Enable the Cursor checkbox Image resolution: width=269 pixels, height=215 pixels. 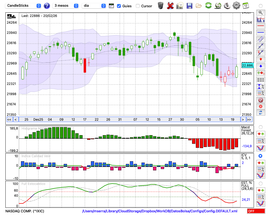click(x=137, y=6)
